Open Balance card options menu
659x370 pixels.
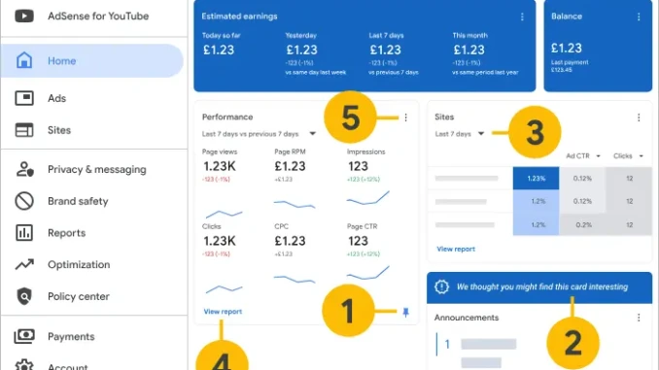click(639, 17)
